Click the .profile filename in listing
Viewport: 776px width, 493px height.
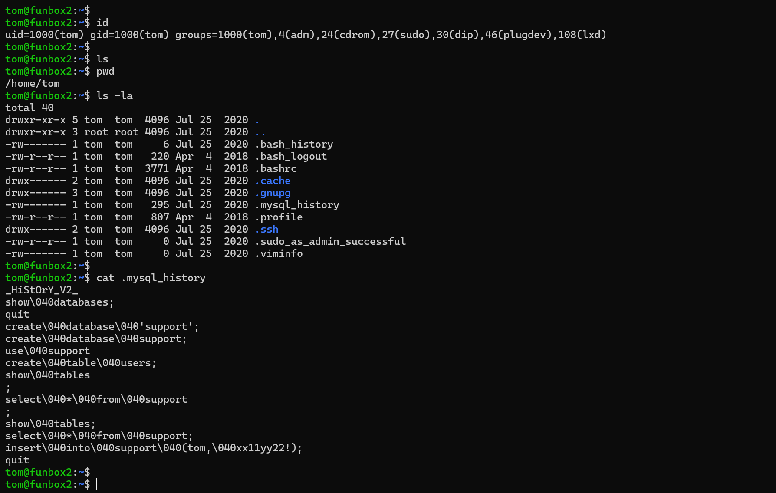tap(279, 217)
